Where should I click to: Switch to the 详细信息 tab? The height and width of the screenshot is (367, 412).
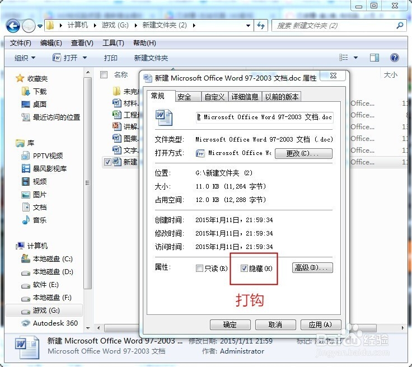(x=245, y=97)
